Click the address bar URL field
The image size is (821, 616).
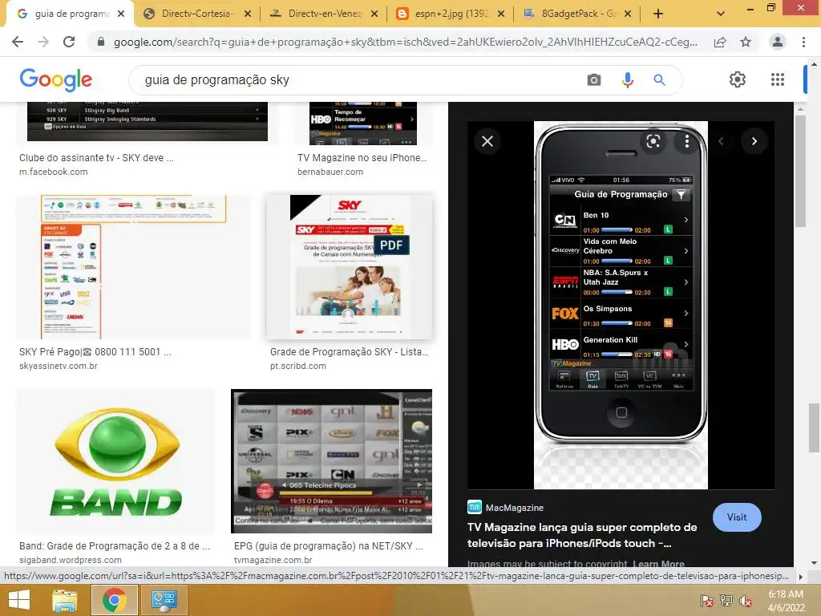405,42
